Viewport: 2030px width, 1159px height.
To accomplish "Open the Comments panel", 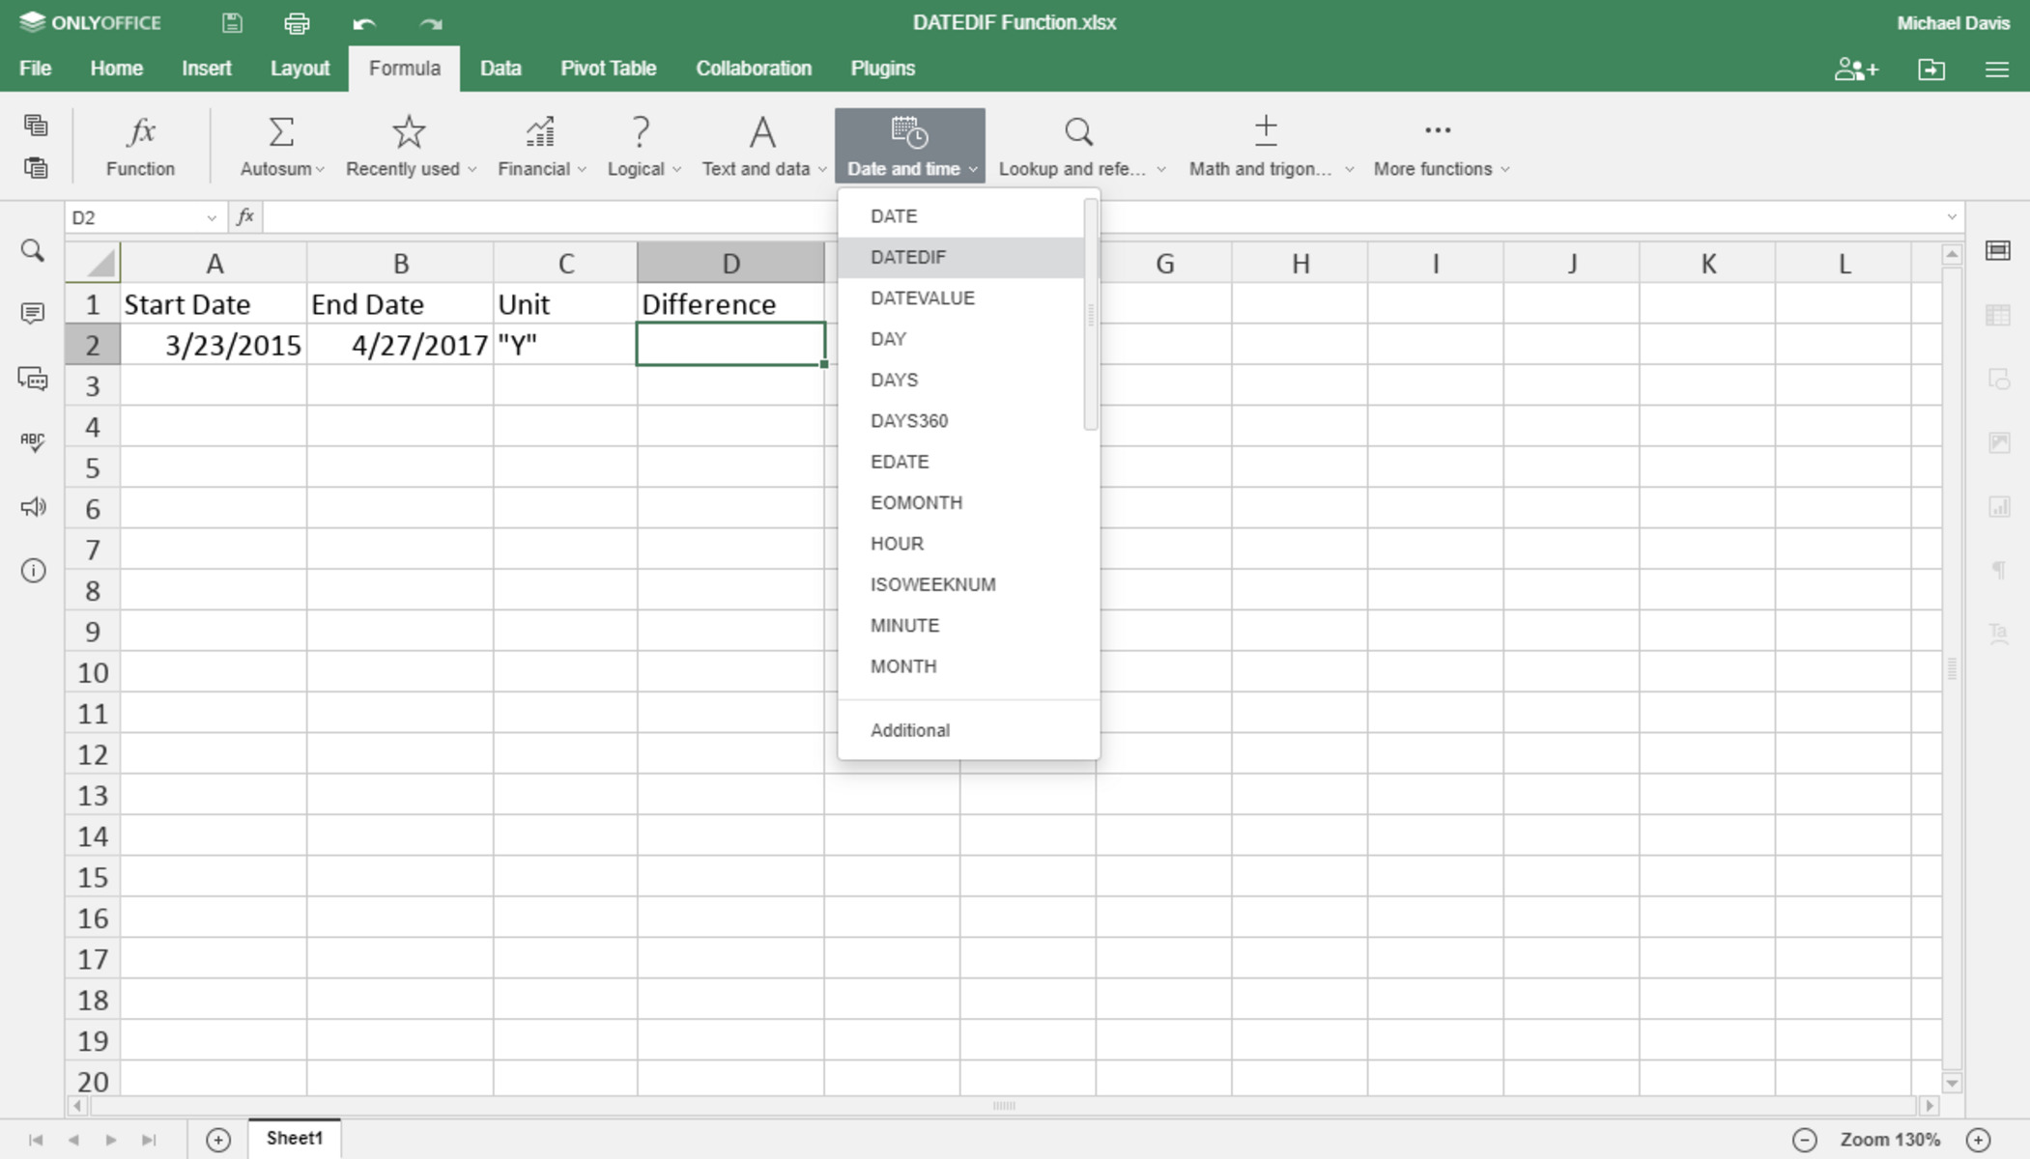I will (33, 313).
